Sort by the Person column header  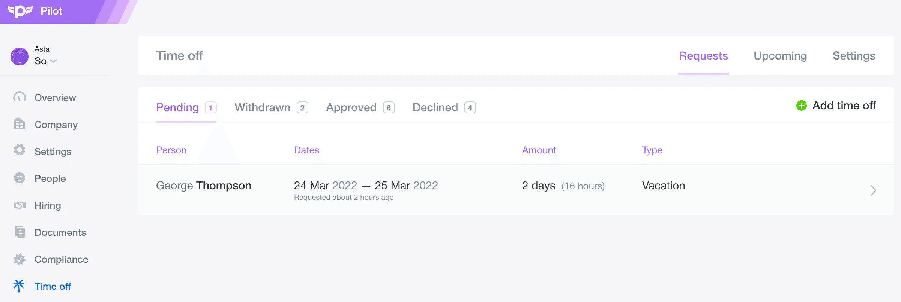click(x=171, y=150)
